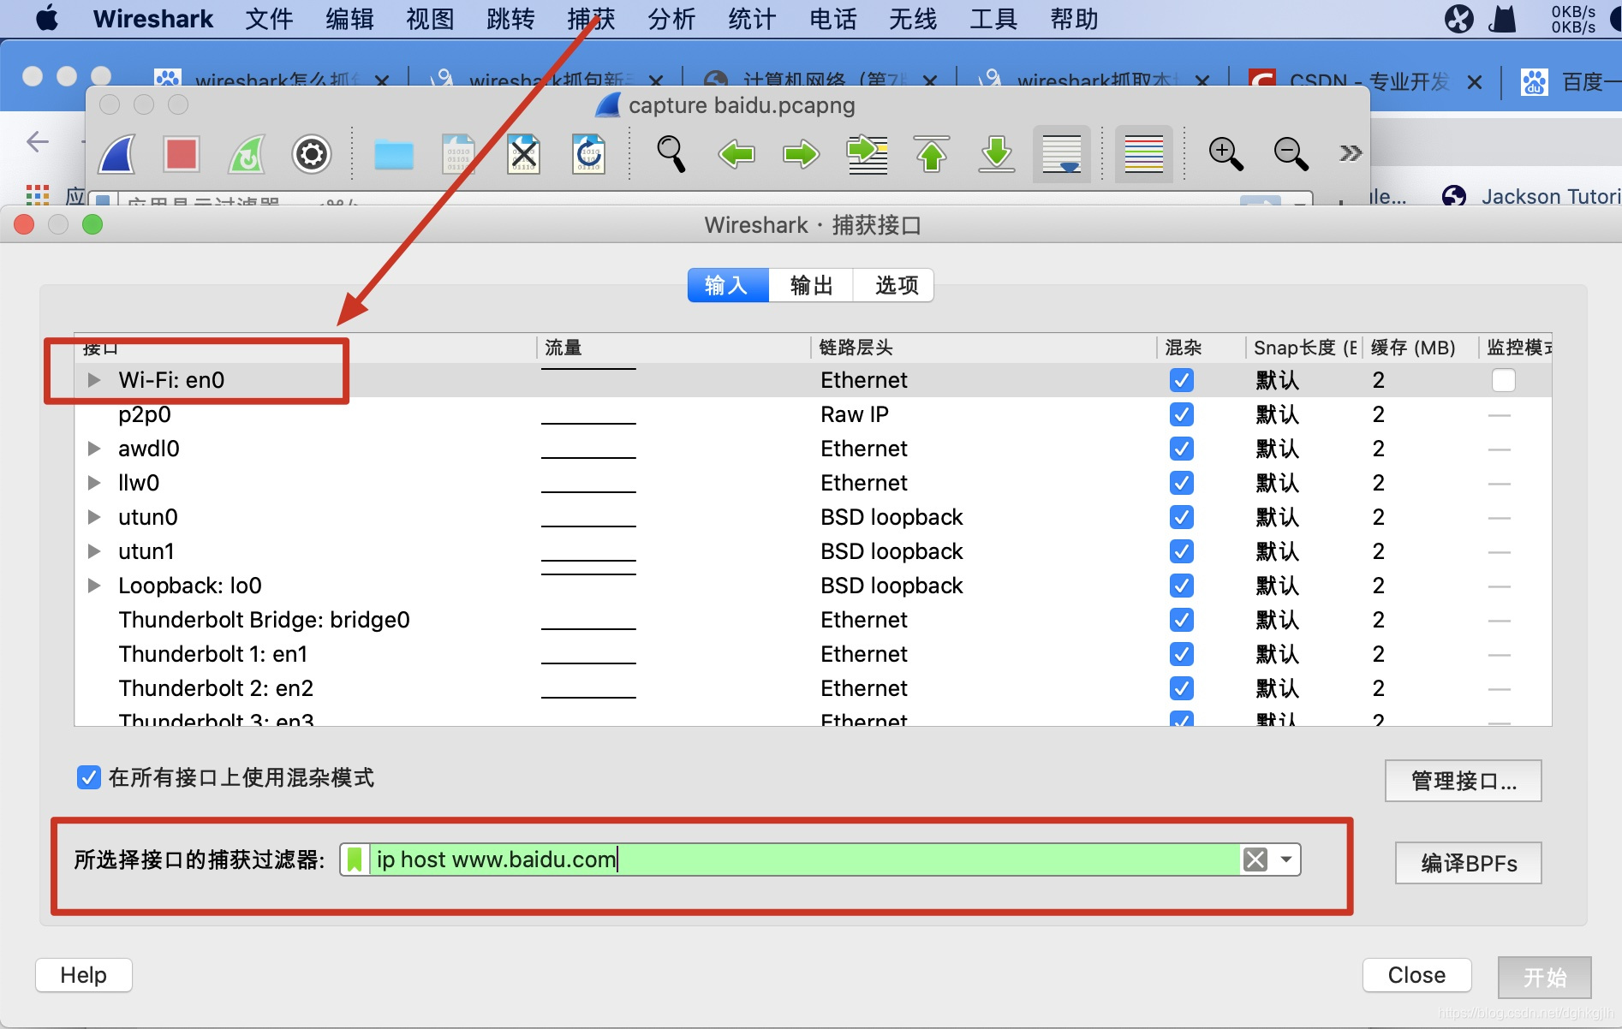
Task: Switch to the 选项 tab
Action: (893, 285)
